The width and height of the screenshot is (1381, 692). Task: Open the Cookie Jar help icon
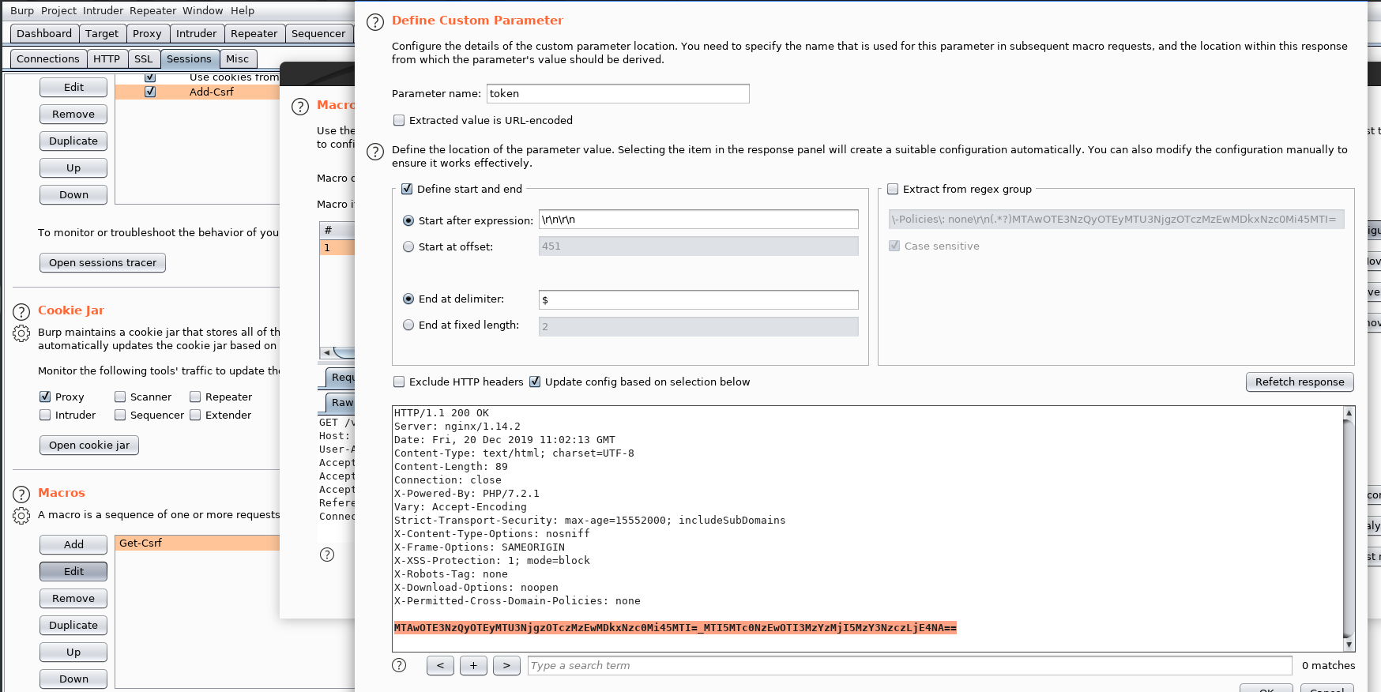(21, 311)
